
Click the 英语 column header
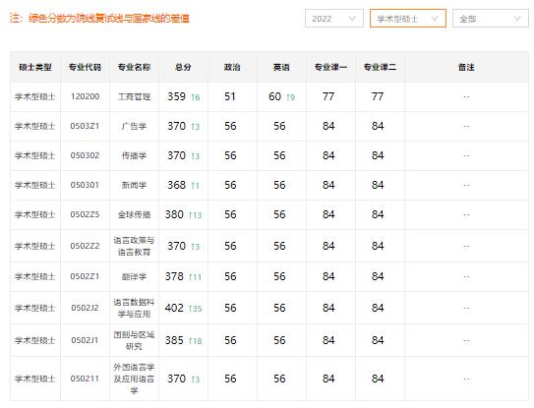point(281,67)
